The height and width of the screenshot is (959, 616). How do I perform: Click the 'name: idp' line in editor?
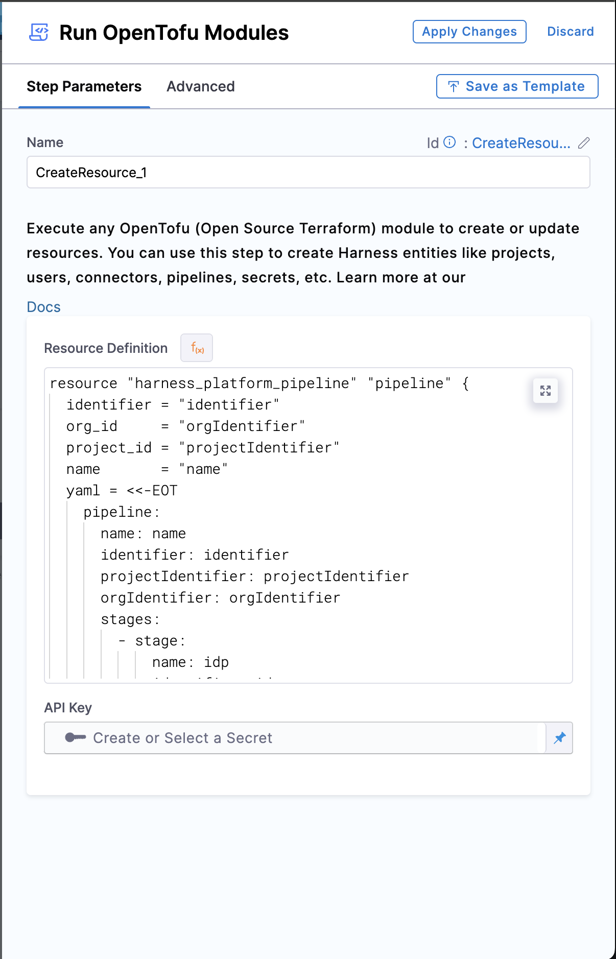(190, 662)
